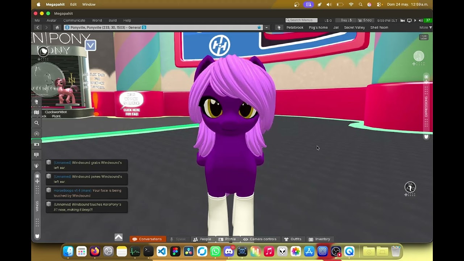Click the icon left of Petalbrook in favorites

click(x=279, y=28)
